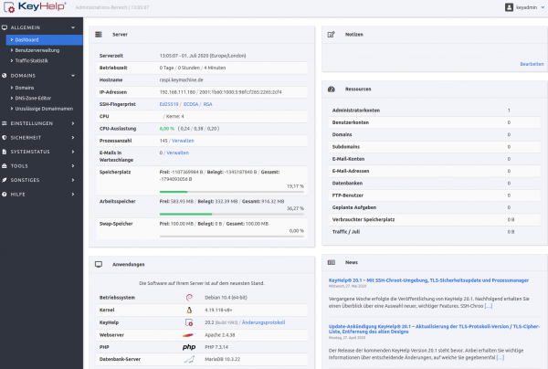Open the Domains submenu item
This screenshot has width=548, height=369.
25,88
